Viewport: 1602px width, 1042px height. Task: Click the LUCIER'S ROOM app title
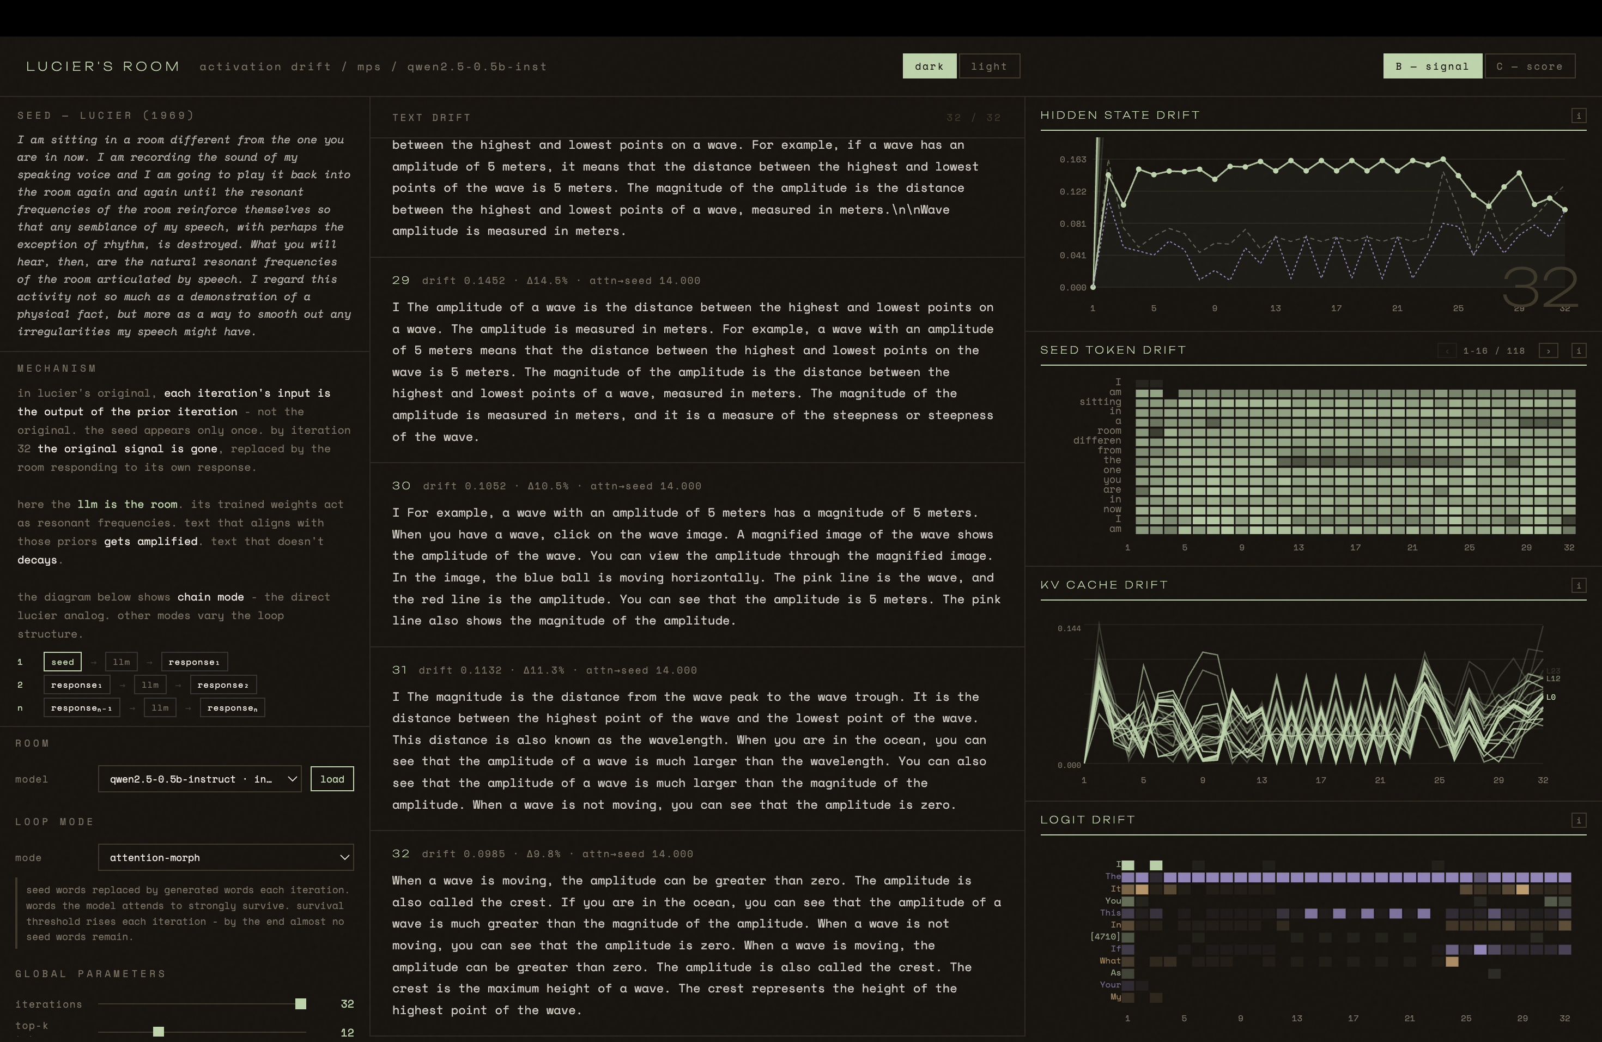[103, 66]
